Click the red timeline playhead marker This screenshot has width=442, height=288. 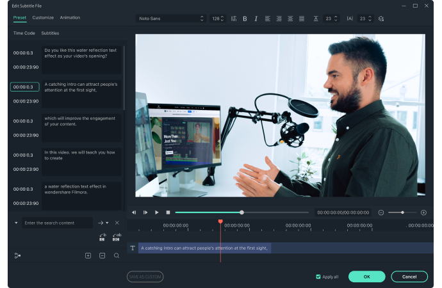point(220,221)
